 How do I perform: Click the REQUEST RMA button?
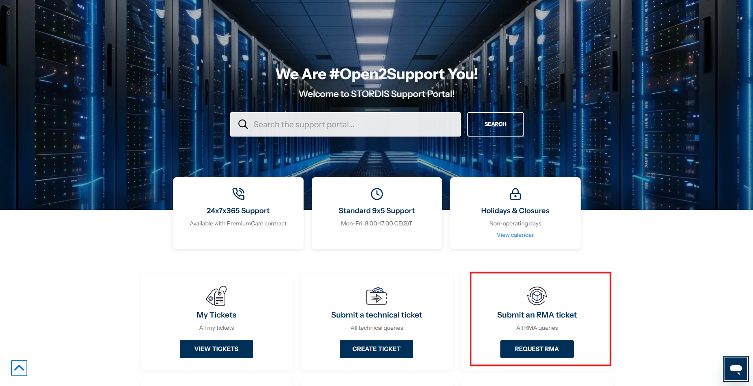[537, 349]
